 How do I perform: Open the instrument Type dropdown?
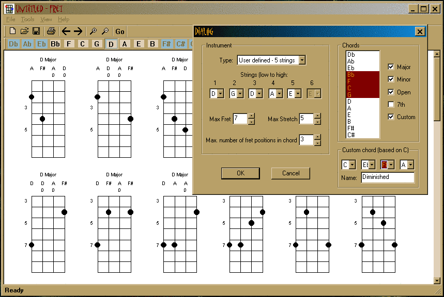pos(302,60)
